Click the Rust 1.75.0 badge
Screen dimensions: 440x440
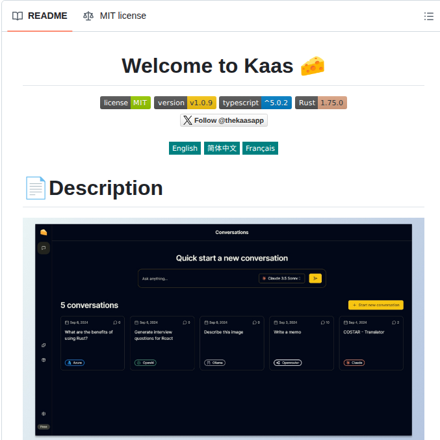[320, 103]
